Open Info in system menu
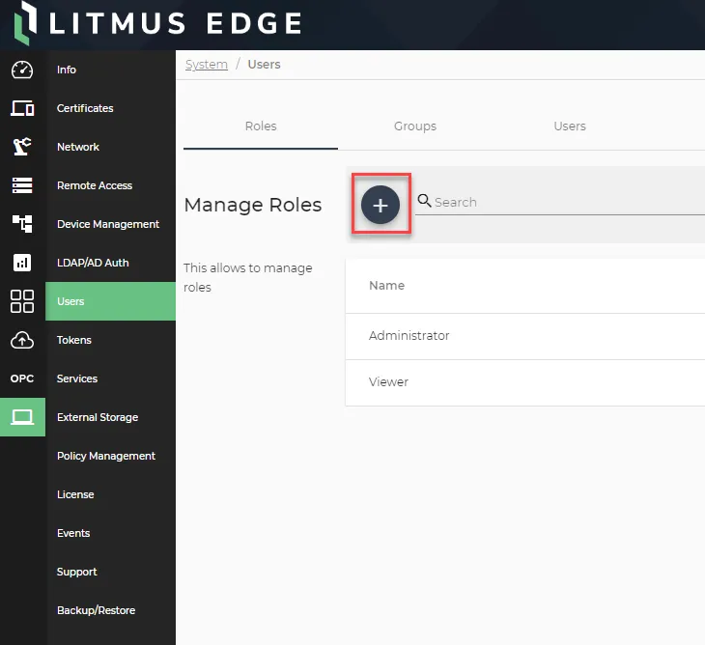The width and height of the screenshot is (705, 645). pyautogui.click(x=111, y=70)
